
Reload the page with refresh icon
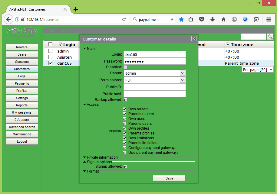coord(124,19)
